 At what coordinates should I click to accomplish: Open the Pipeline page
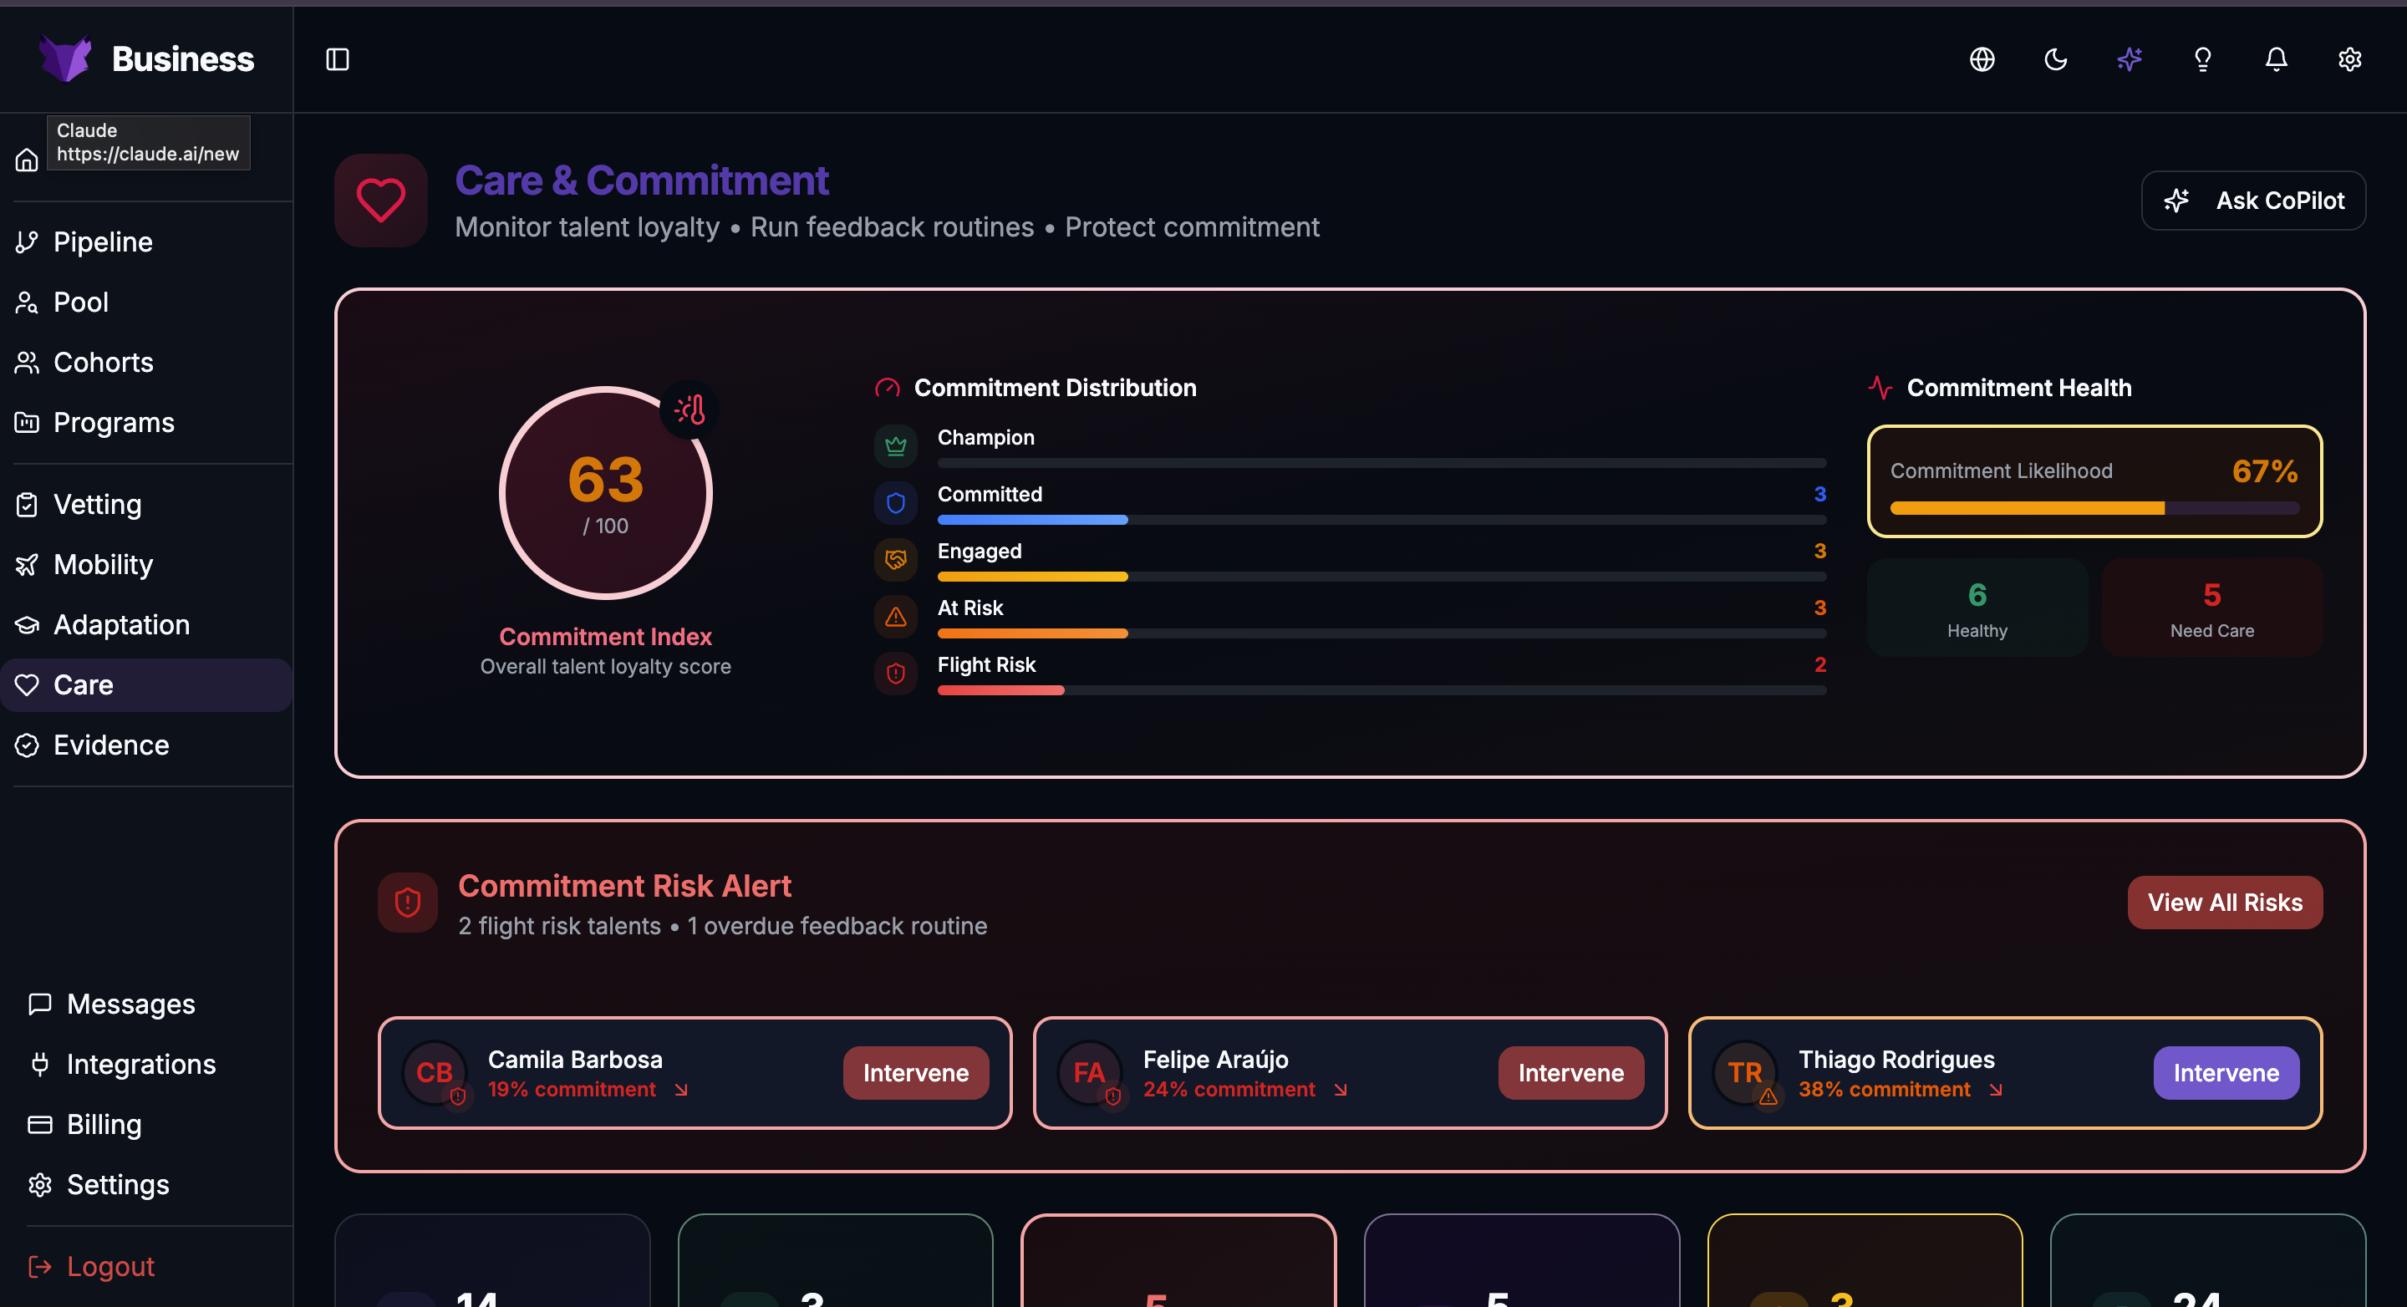pos(103,241)
